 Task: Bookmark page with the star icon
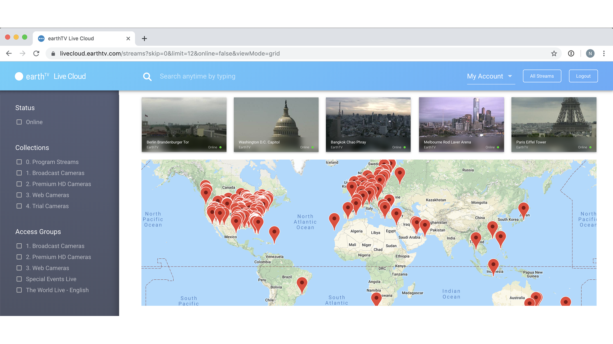(554, 54)
